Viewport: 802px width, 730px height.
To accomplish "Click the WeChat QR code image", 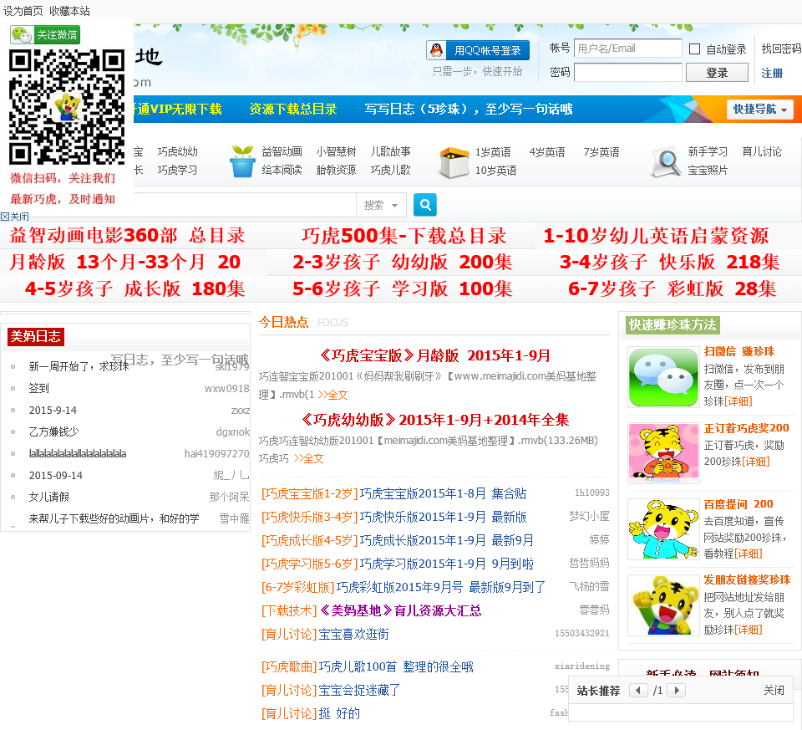I will [67, 106].
